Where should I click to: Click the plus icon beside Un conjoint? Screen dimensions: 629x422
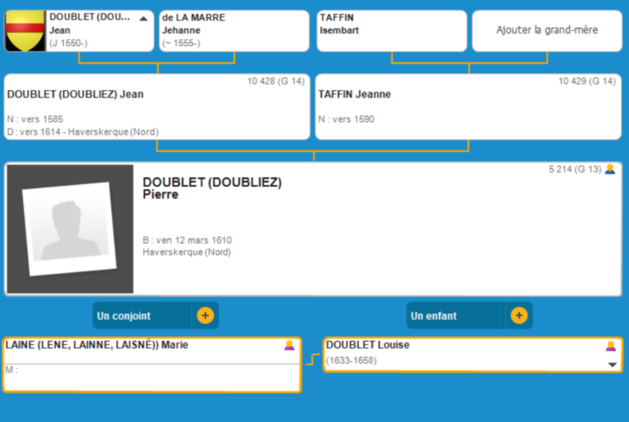pyautogui.click(x=205, y=316)
